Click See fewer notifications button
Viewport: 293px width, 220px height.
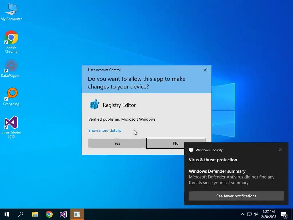point(236,196)
